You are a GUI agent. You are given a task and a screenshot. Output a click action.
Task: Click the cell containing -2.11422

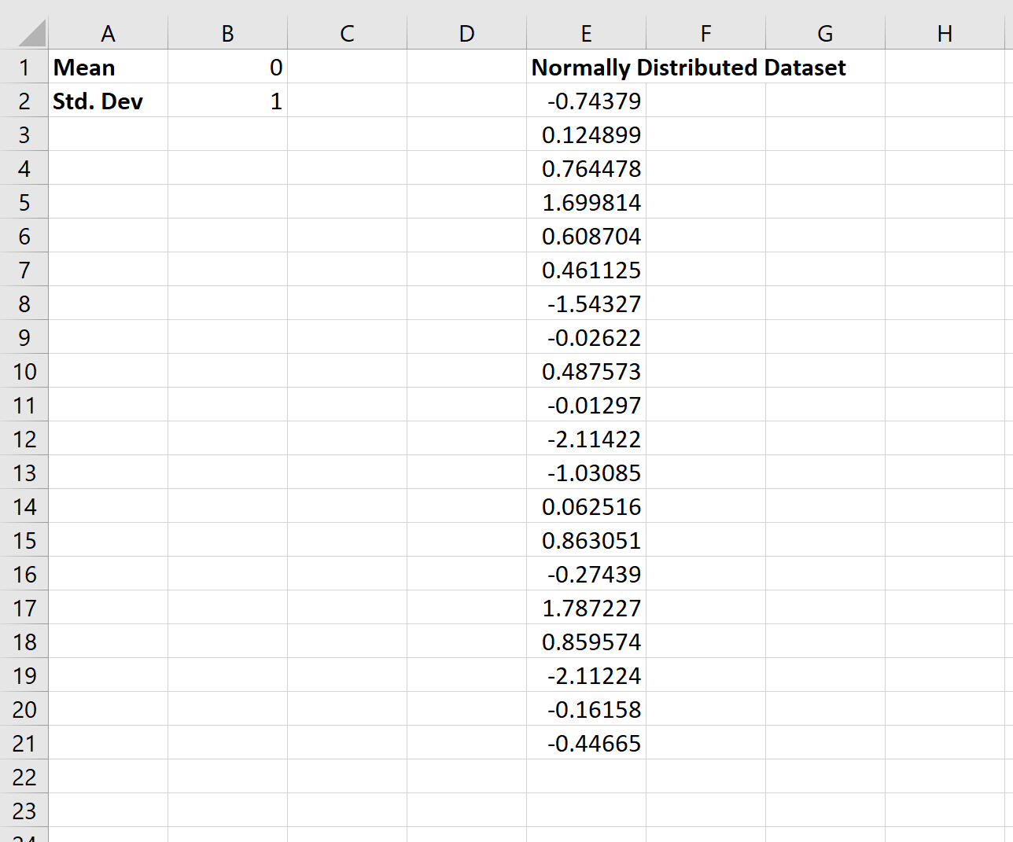pos(586,439)
